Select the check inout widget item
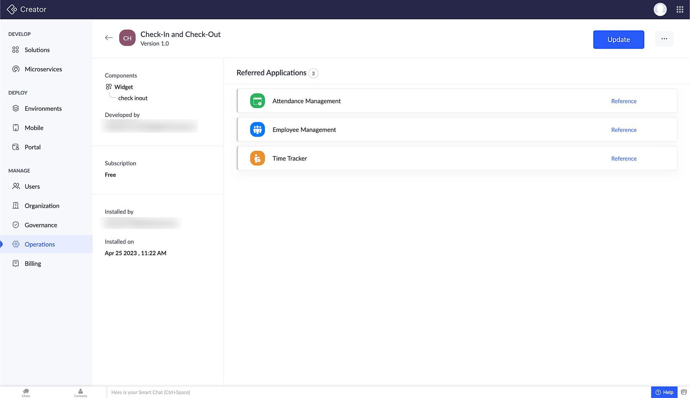 (133, 98)
